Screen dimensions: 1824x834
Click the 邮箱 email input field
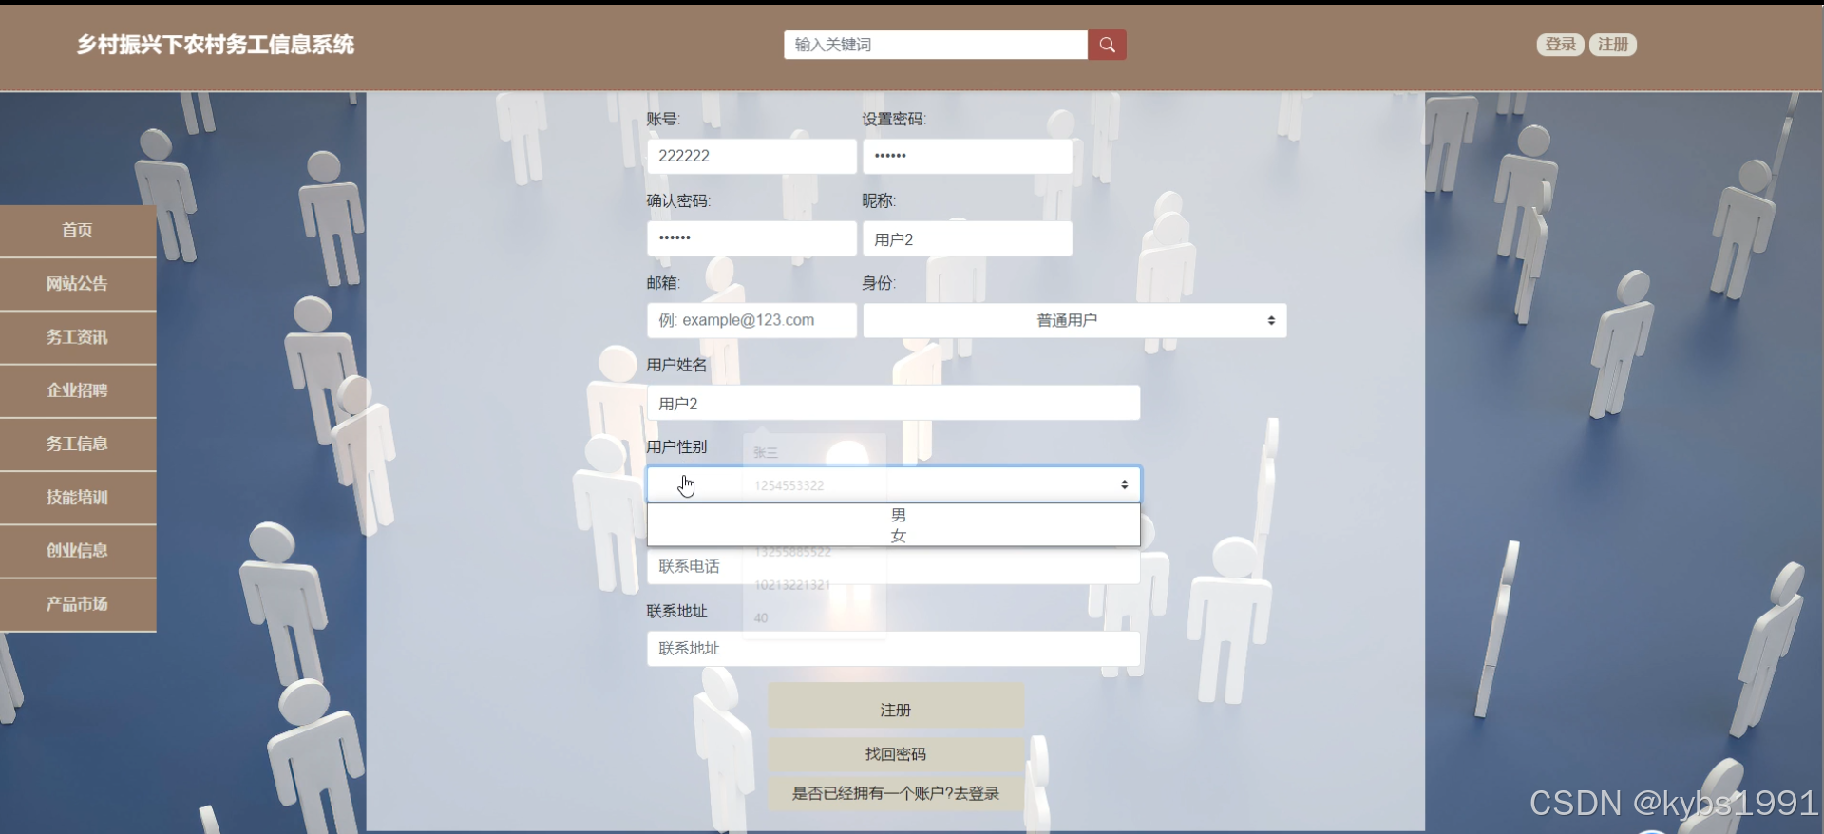tap(751, 320)
